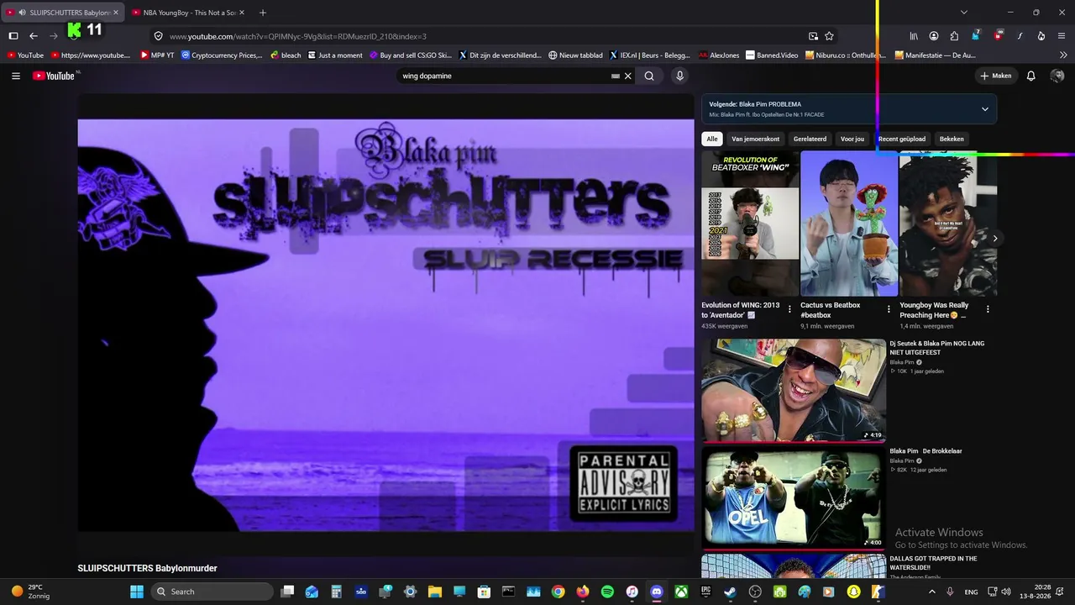Open the Banned.Video bookmark
Image resolution: width=1075 pixels, height=605 pixels.
pyautogui.click(x=772, y=55)
